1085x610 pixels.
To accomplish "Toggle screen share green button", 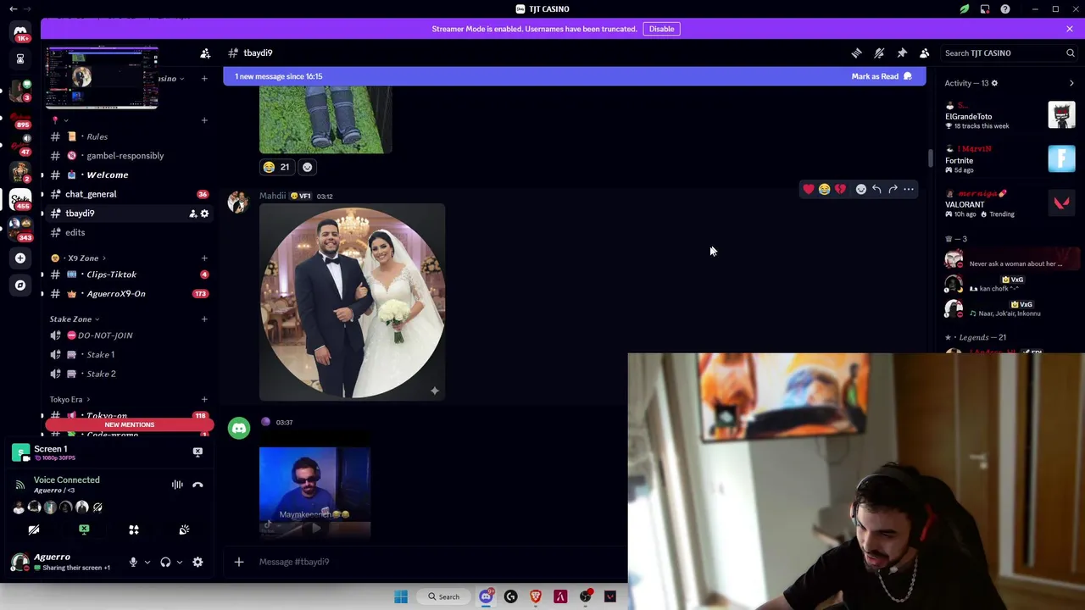I will pyautogui.click(x=84, y=530).
